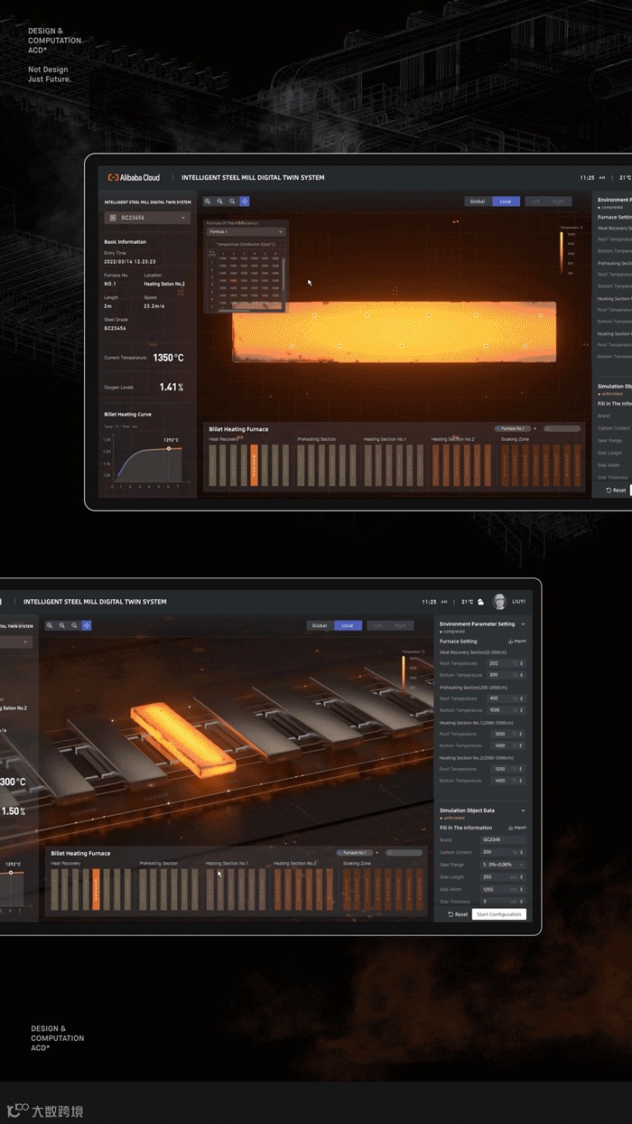Image resolution: width=632 pixels, height=1124 pixels.
Task: Click Oxygen Levels 1.41% value in top window
Action: coord(172,387)
